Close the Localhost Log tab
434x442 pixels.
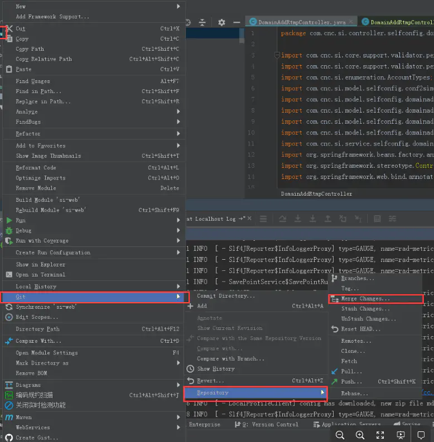coord(249,218)
